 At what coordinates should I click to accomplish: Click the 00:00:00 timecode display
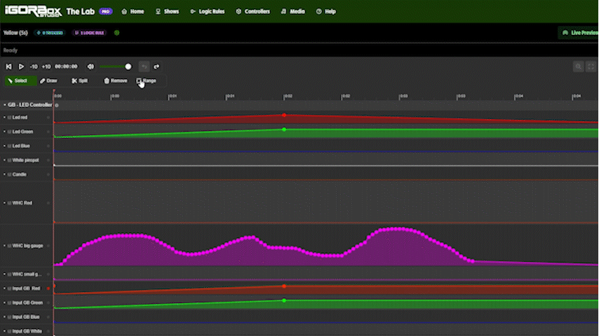(66, 66)
